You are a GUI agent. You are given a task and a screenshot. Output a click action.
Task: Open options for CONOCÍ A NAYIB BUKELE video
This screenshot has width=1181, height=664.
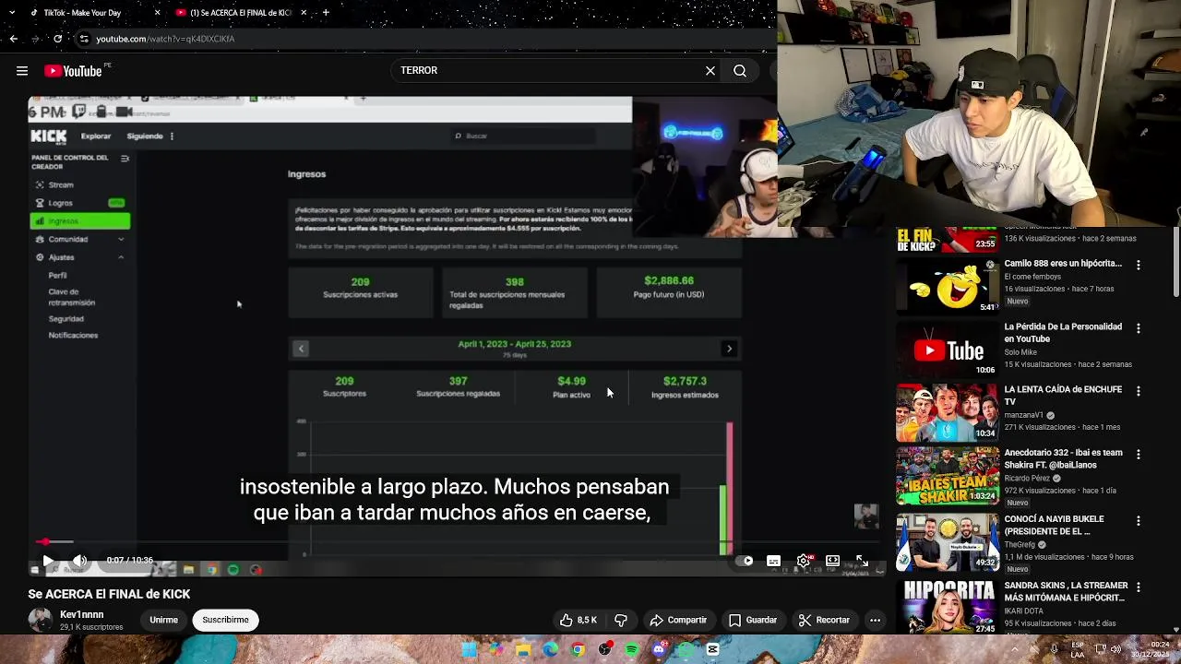(x=1138, y=520)
